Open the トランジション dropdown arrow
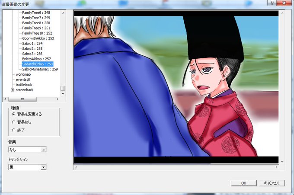This screenshot has height=195, width=294. point(44,167)
